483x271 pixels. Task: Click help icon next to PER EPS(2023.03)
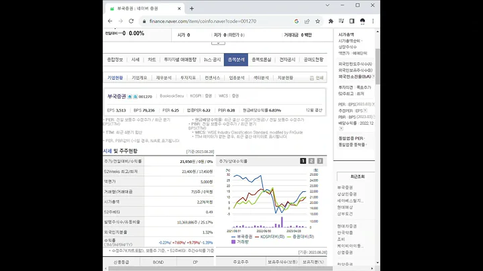374,105
